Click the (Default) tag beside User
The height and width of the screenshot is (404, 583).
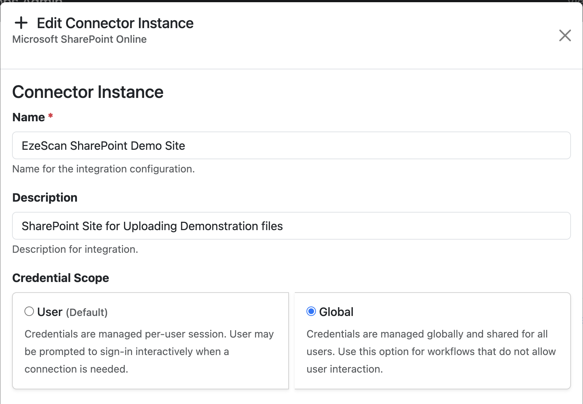point(87,312)
